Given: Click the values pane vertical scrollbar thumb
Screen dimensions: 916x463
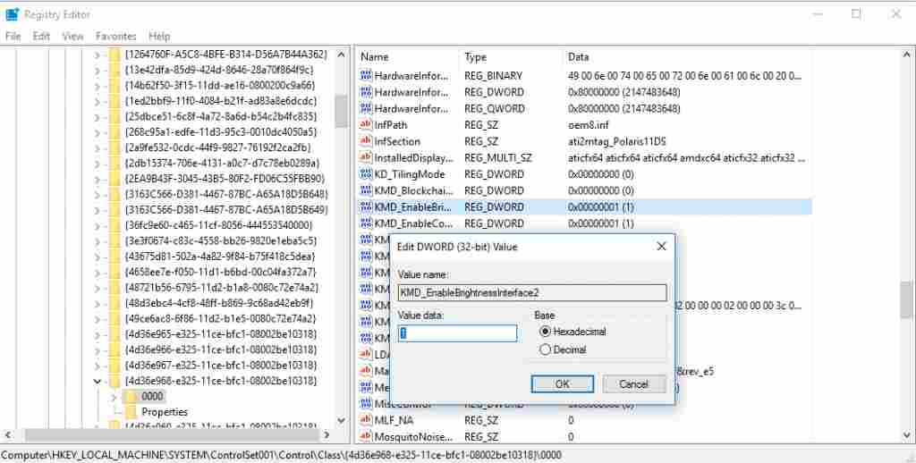Looking at the screenshot, I should pos(906,299).
